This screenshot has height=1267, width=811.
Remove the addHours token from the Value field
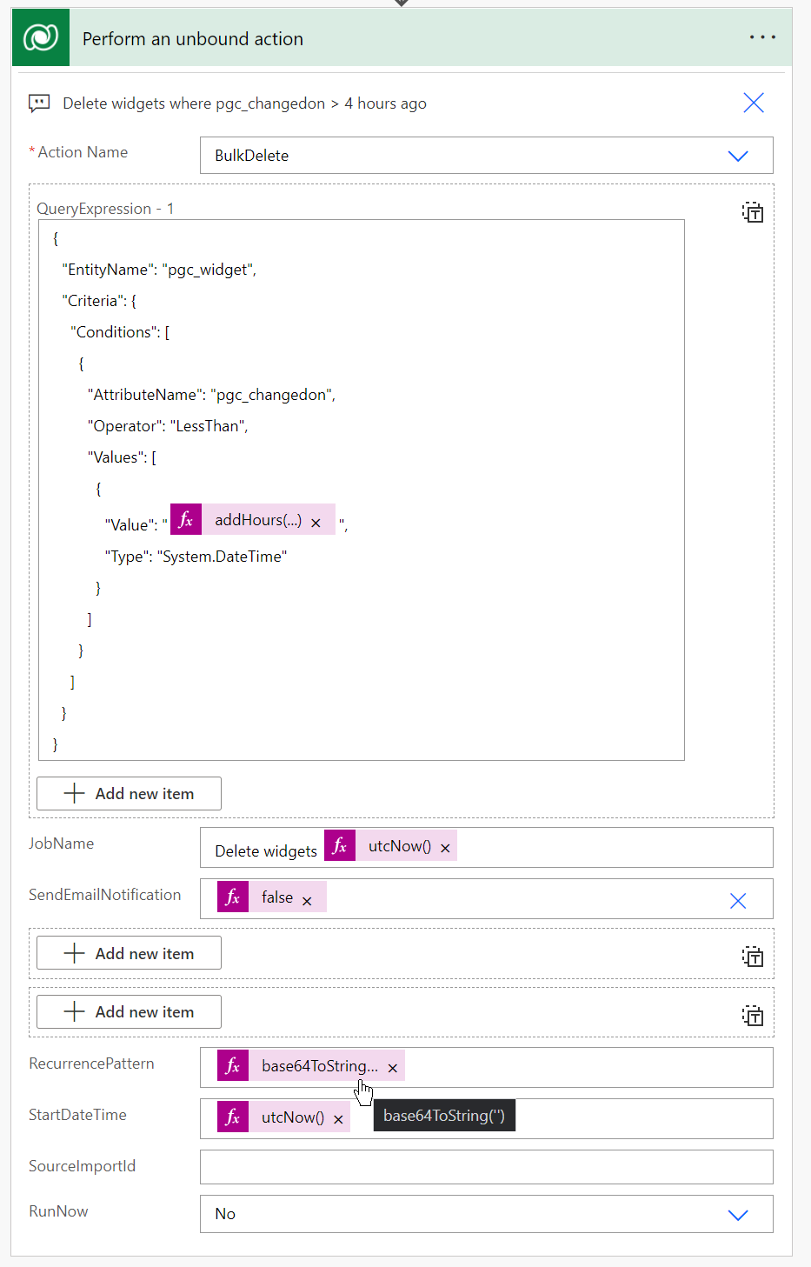tap(316, 521)
